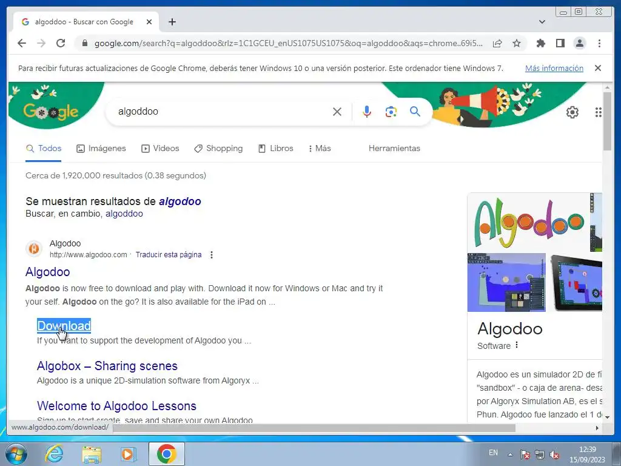
Task: Open Herramientas search tools
Action: click(394, 148)
